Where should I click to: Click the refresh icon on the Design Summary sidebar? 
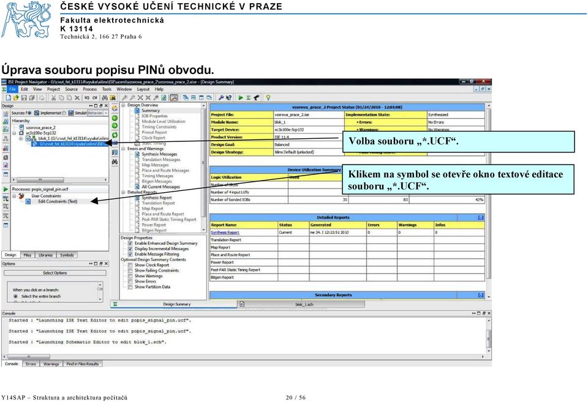click(x=115, y=135)
